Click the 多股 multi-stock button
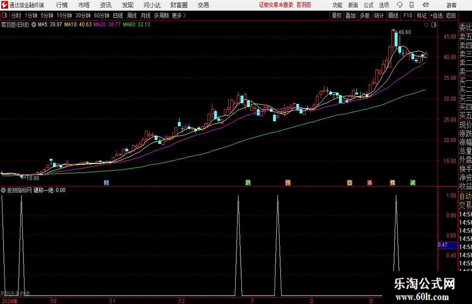472x304 pixels. tap(365, 15)
